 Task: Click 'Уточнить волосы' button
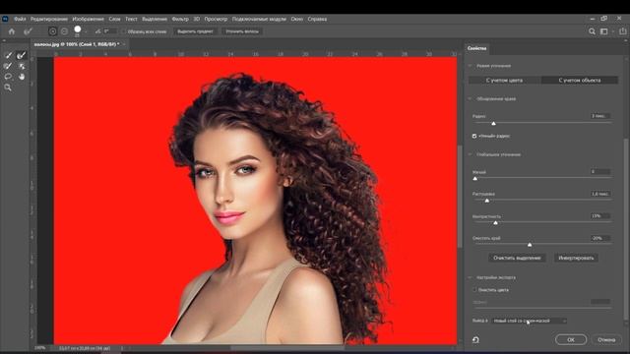(x=242, y=31)
